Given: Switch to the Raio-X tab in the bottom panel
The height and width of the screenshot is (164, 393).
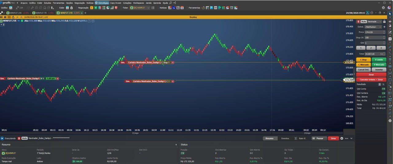Looking at the screenshot, I should [x=300, y=139].
